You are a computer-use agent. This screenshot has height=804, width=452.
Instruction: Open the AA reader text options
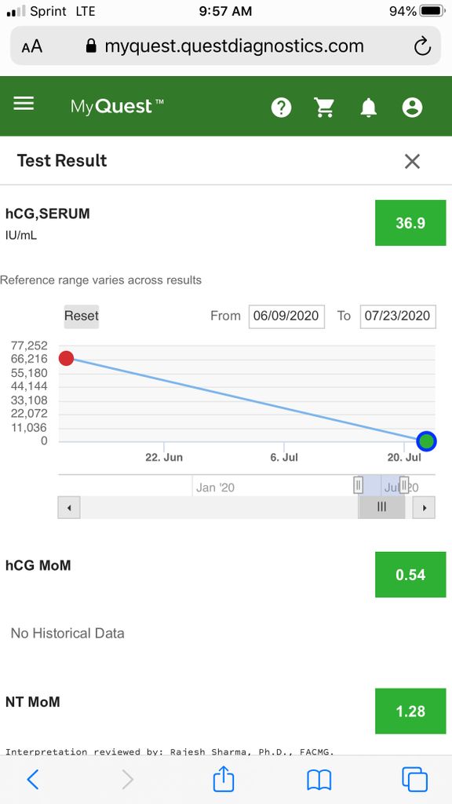31,46
